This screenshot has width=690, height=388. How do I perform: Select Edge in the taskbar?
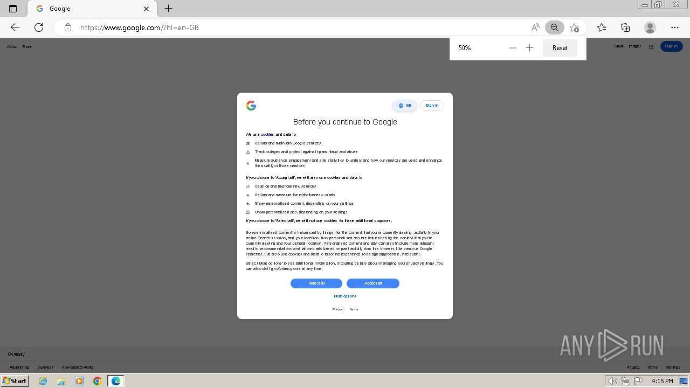[x=116, y=381]
